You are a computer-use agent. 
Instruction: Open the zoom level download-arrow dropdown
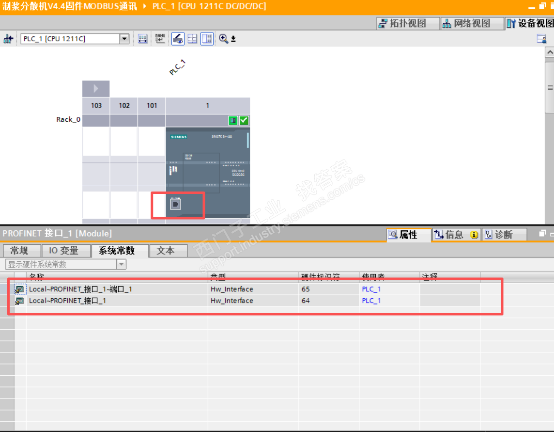233,39
